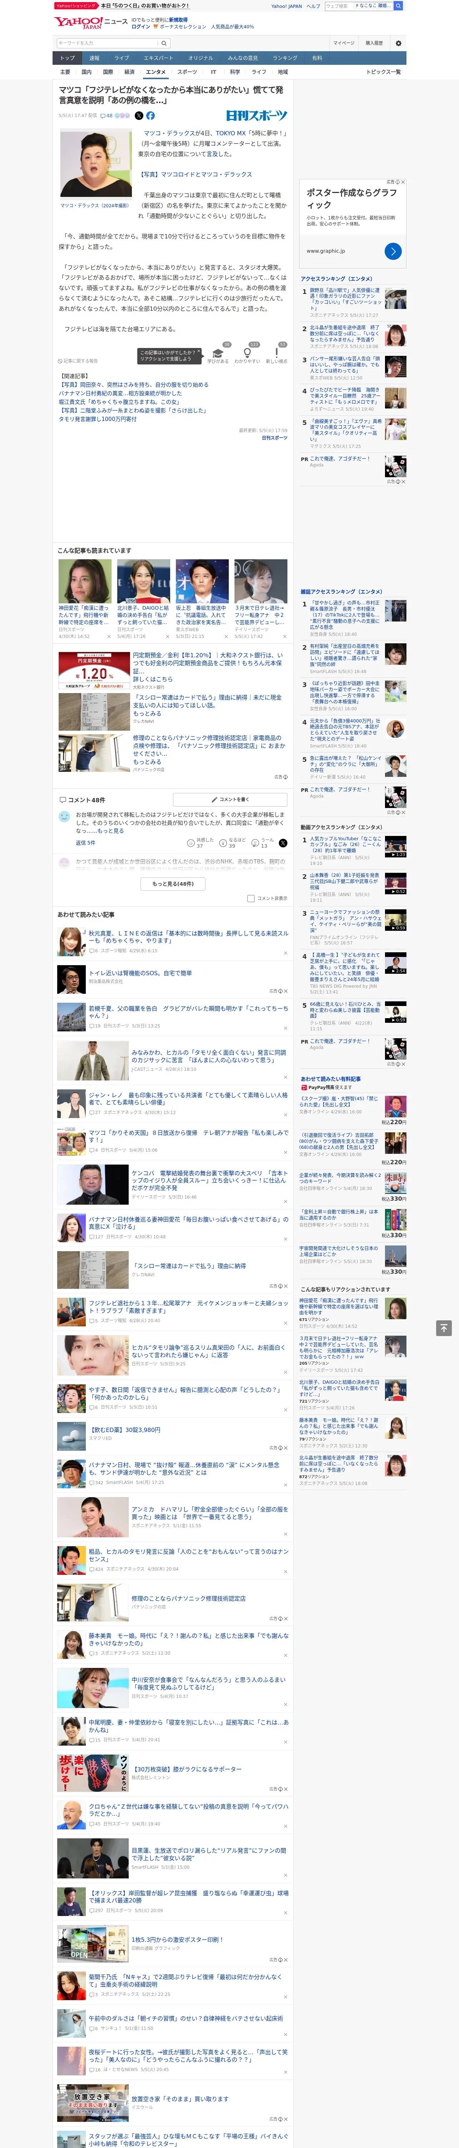459x2148 pixels.
Task: Open the settings gear icon
Action: pyautogui.click(x=398, y=43)
